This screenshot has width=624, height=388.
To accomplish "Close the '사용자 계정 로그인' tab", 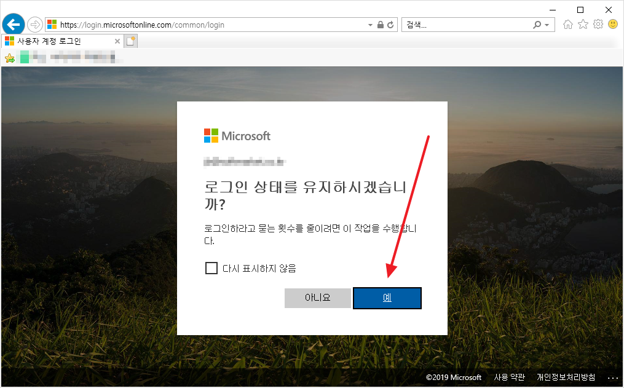I will click(x=117, y=41).
